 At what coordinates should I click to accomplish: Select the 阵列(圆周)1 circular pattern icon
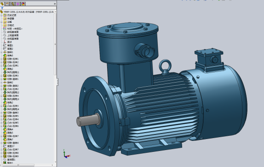point(5,72)
